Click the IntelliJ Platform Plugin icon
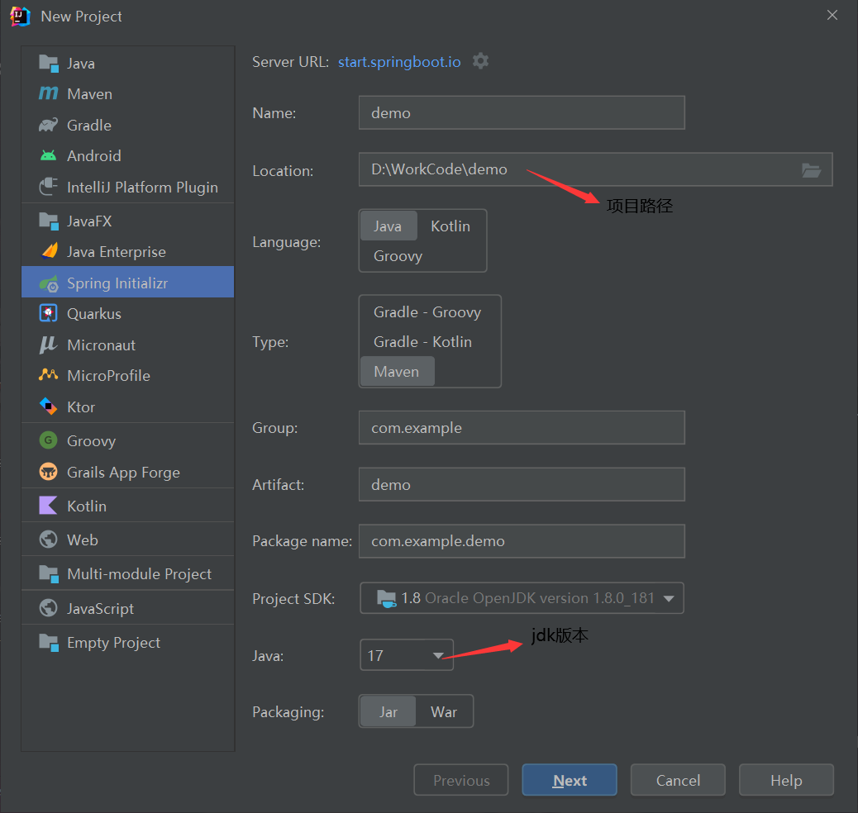Screen dimensions: 858x813 click(49, 187)
